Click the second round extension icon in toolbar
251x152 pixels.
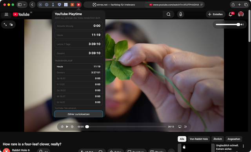pyautogui.click(x=47, y=5)
